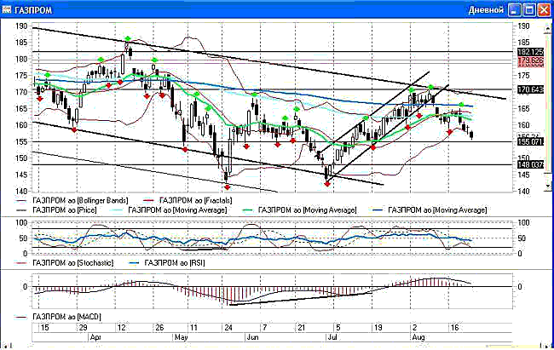Click the 182.125 price level label
The width and height of the screenshot is (554, 350).
coord(530,52)
